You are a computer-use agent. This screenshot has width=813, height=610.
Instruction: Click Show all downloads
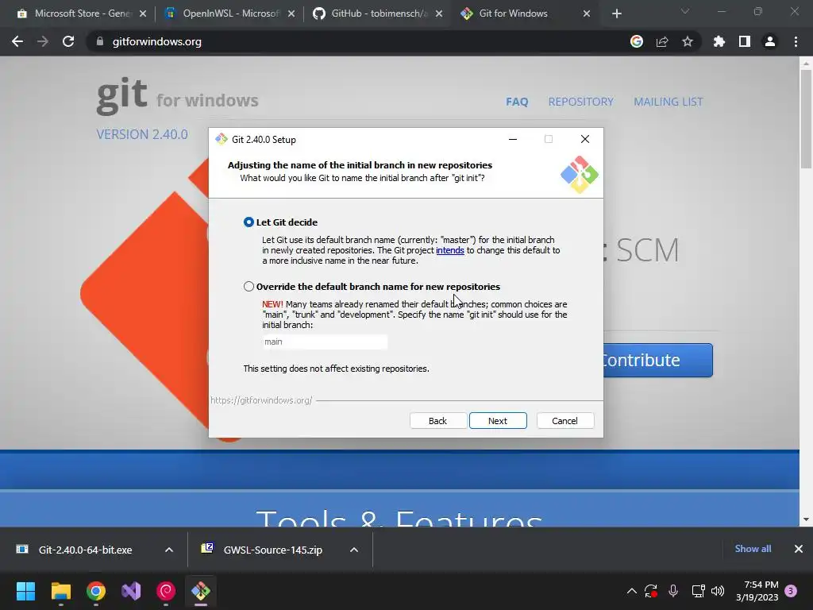(x=753, y=549)
